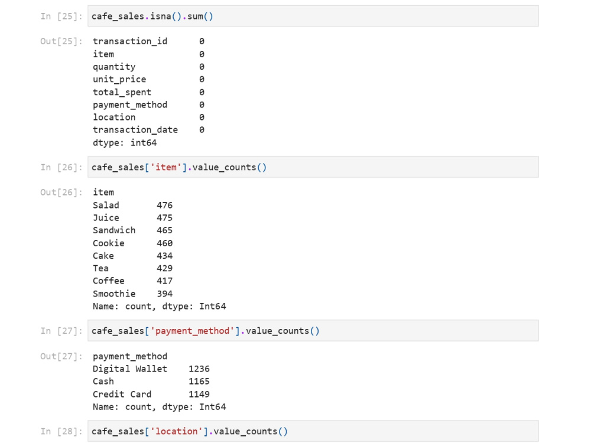
Task: Select the In [26] prompt label
Action: [x=61, y=167]
